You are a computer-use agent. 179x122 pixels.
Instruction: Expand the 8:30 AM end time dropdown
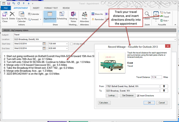click(x=67, y=48)
